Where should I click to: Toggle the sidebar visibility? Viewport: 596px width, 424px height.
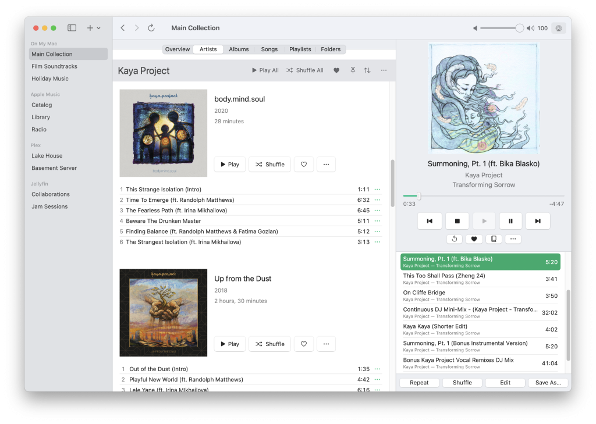tap(72, 28)
